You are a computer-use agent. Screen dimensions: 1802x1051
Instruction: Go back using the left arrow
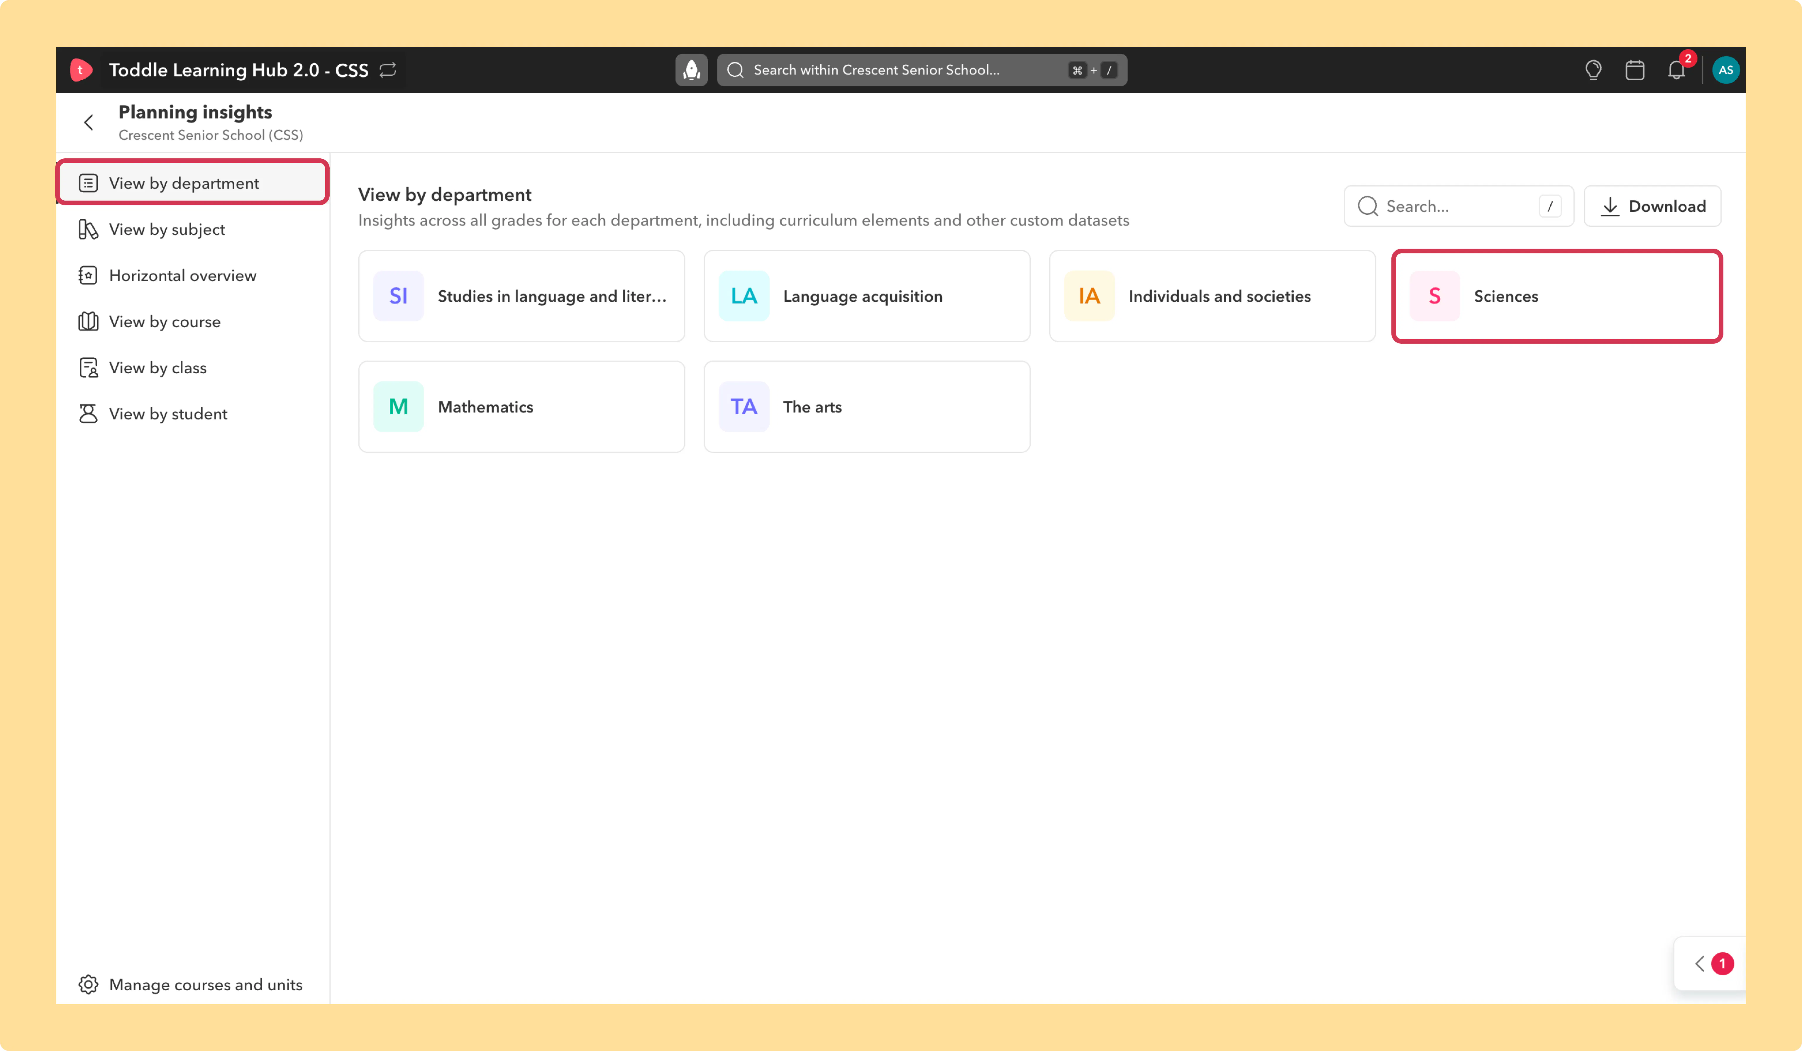[89, 122]
